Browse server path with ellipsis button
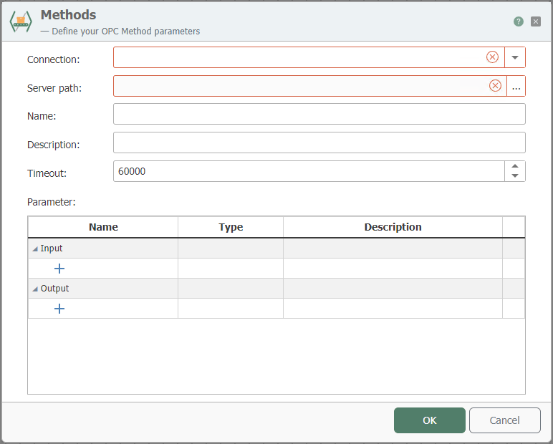The height and width of the screenshot is (444, 553). pyautogui.click(x=516, y=86)
